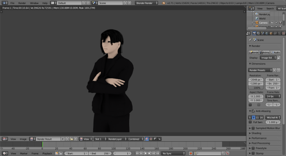Remove render preset with minus button
The image size is (286, 156).
click(279, 70)
